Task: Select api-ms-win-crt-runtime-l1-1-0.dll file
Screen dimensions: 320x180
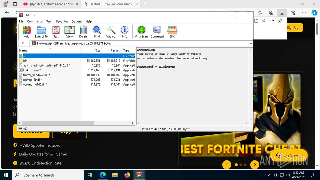Action: click(76, 65)
